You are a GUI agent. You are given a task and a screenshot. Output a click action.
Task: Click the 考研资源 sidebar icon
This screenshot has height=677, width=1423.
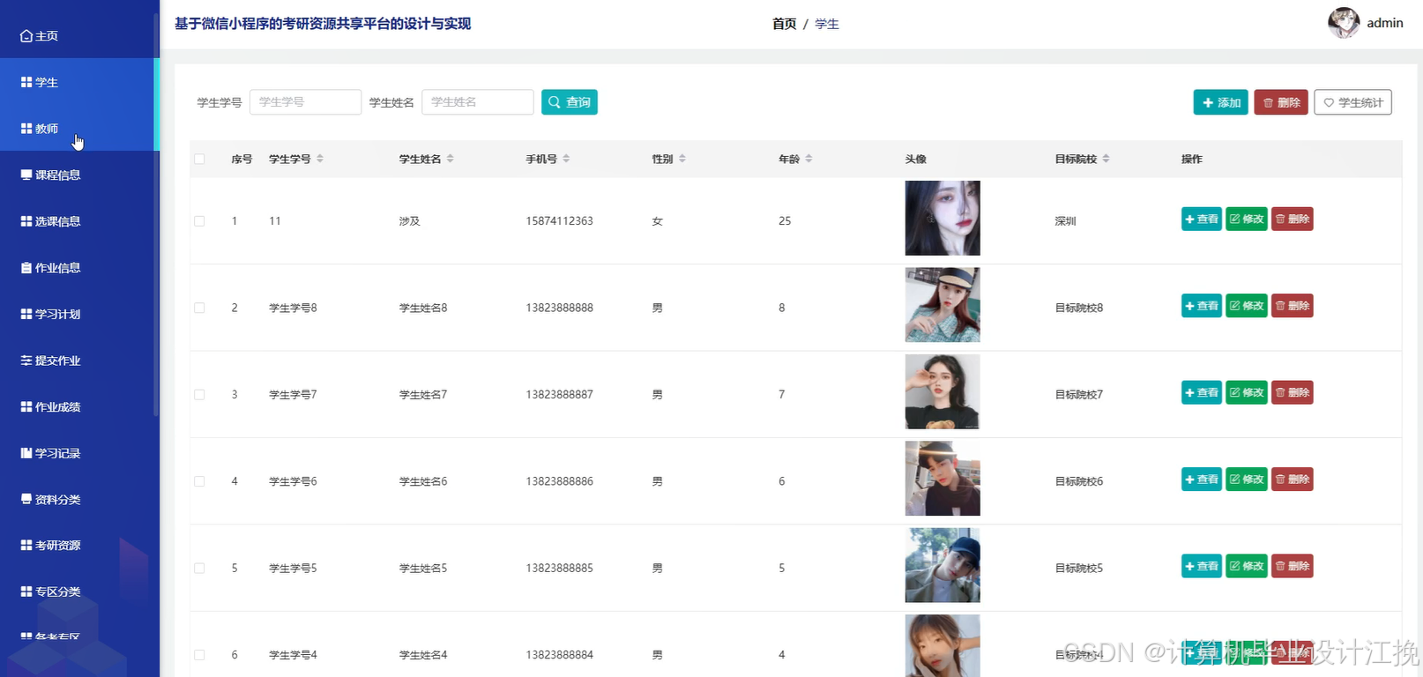tap(26, 546)
